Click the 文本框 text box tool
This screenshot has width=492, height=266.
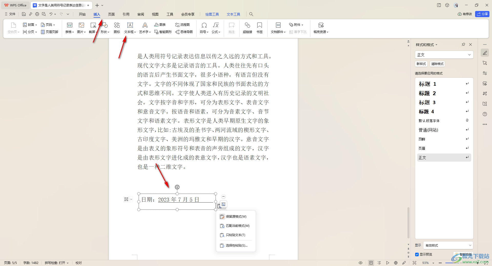coord(130,28)
